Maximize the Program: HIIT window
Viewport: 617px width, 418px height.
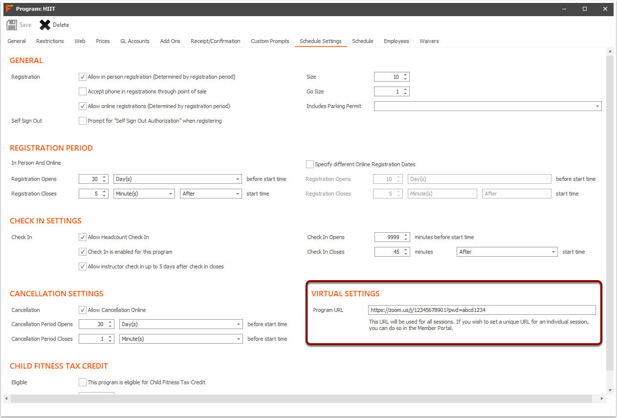coord(585,9)
